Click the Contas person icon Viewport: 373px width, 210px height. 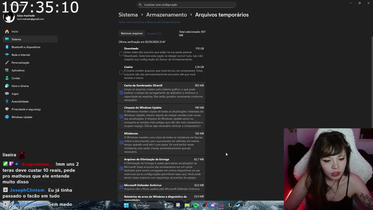pyautogui.click(x=7, y=78)
